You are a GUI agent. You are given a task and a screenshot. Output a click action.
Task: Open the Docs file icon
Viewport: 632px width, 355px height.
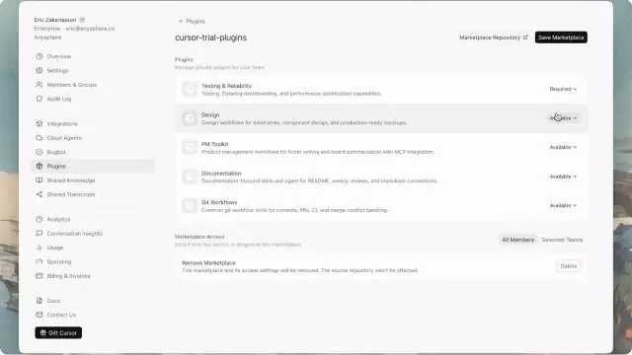tap(39, 300)
